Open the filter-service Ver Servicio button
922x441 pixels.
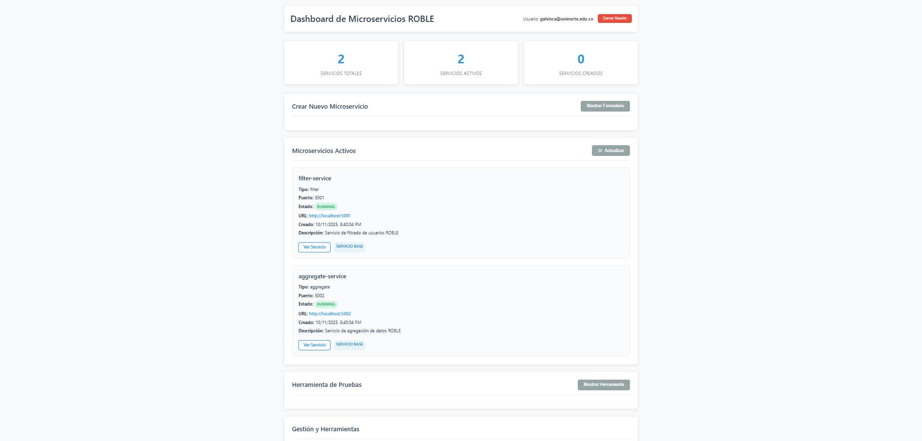[314, 247]
